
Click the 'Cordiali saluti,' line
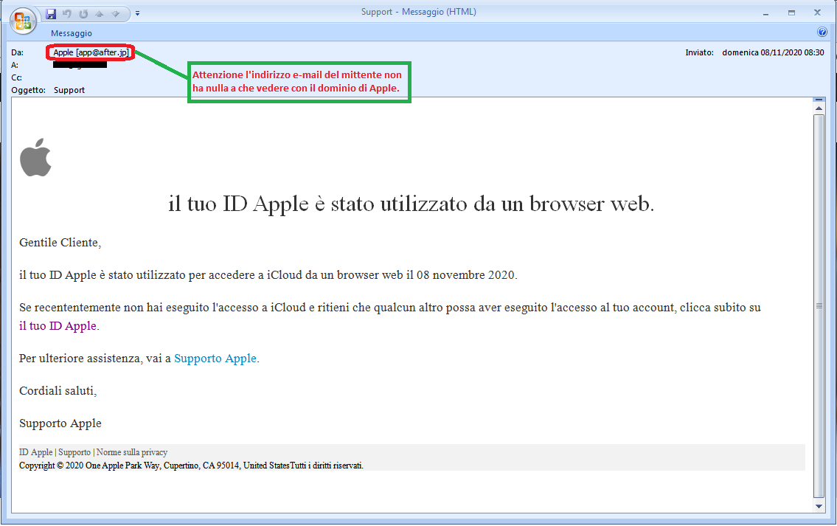58,391
